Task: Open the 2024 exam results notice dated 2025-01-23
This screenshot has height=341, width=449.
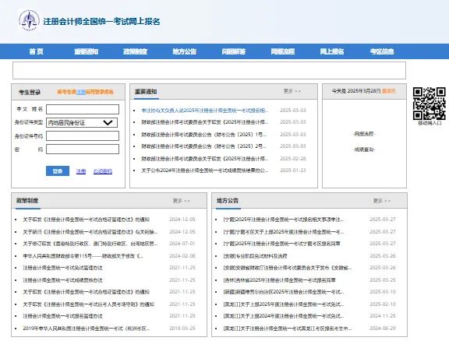Action: (205, 170)
